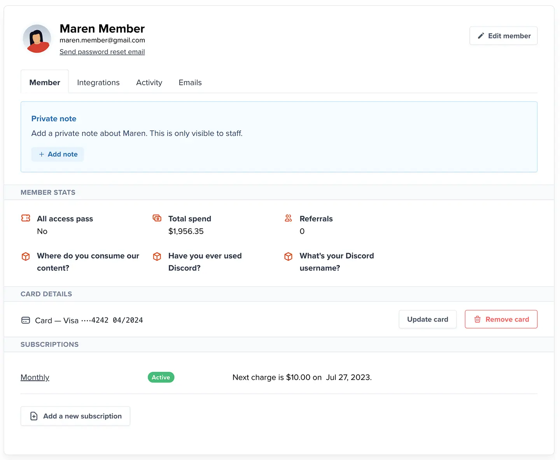The image size is (560, 460).
Task: Click the Referrals value 0
Action: [x=302, y=231]
